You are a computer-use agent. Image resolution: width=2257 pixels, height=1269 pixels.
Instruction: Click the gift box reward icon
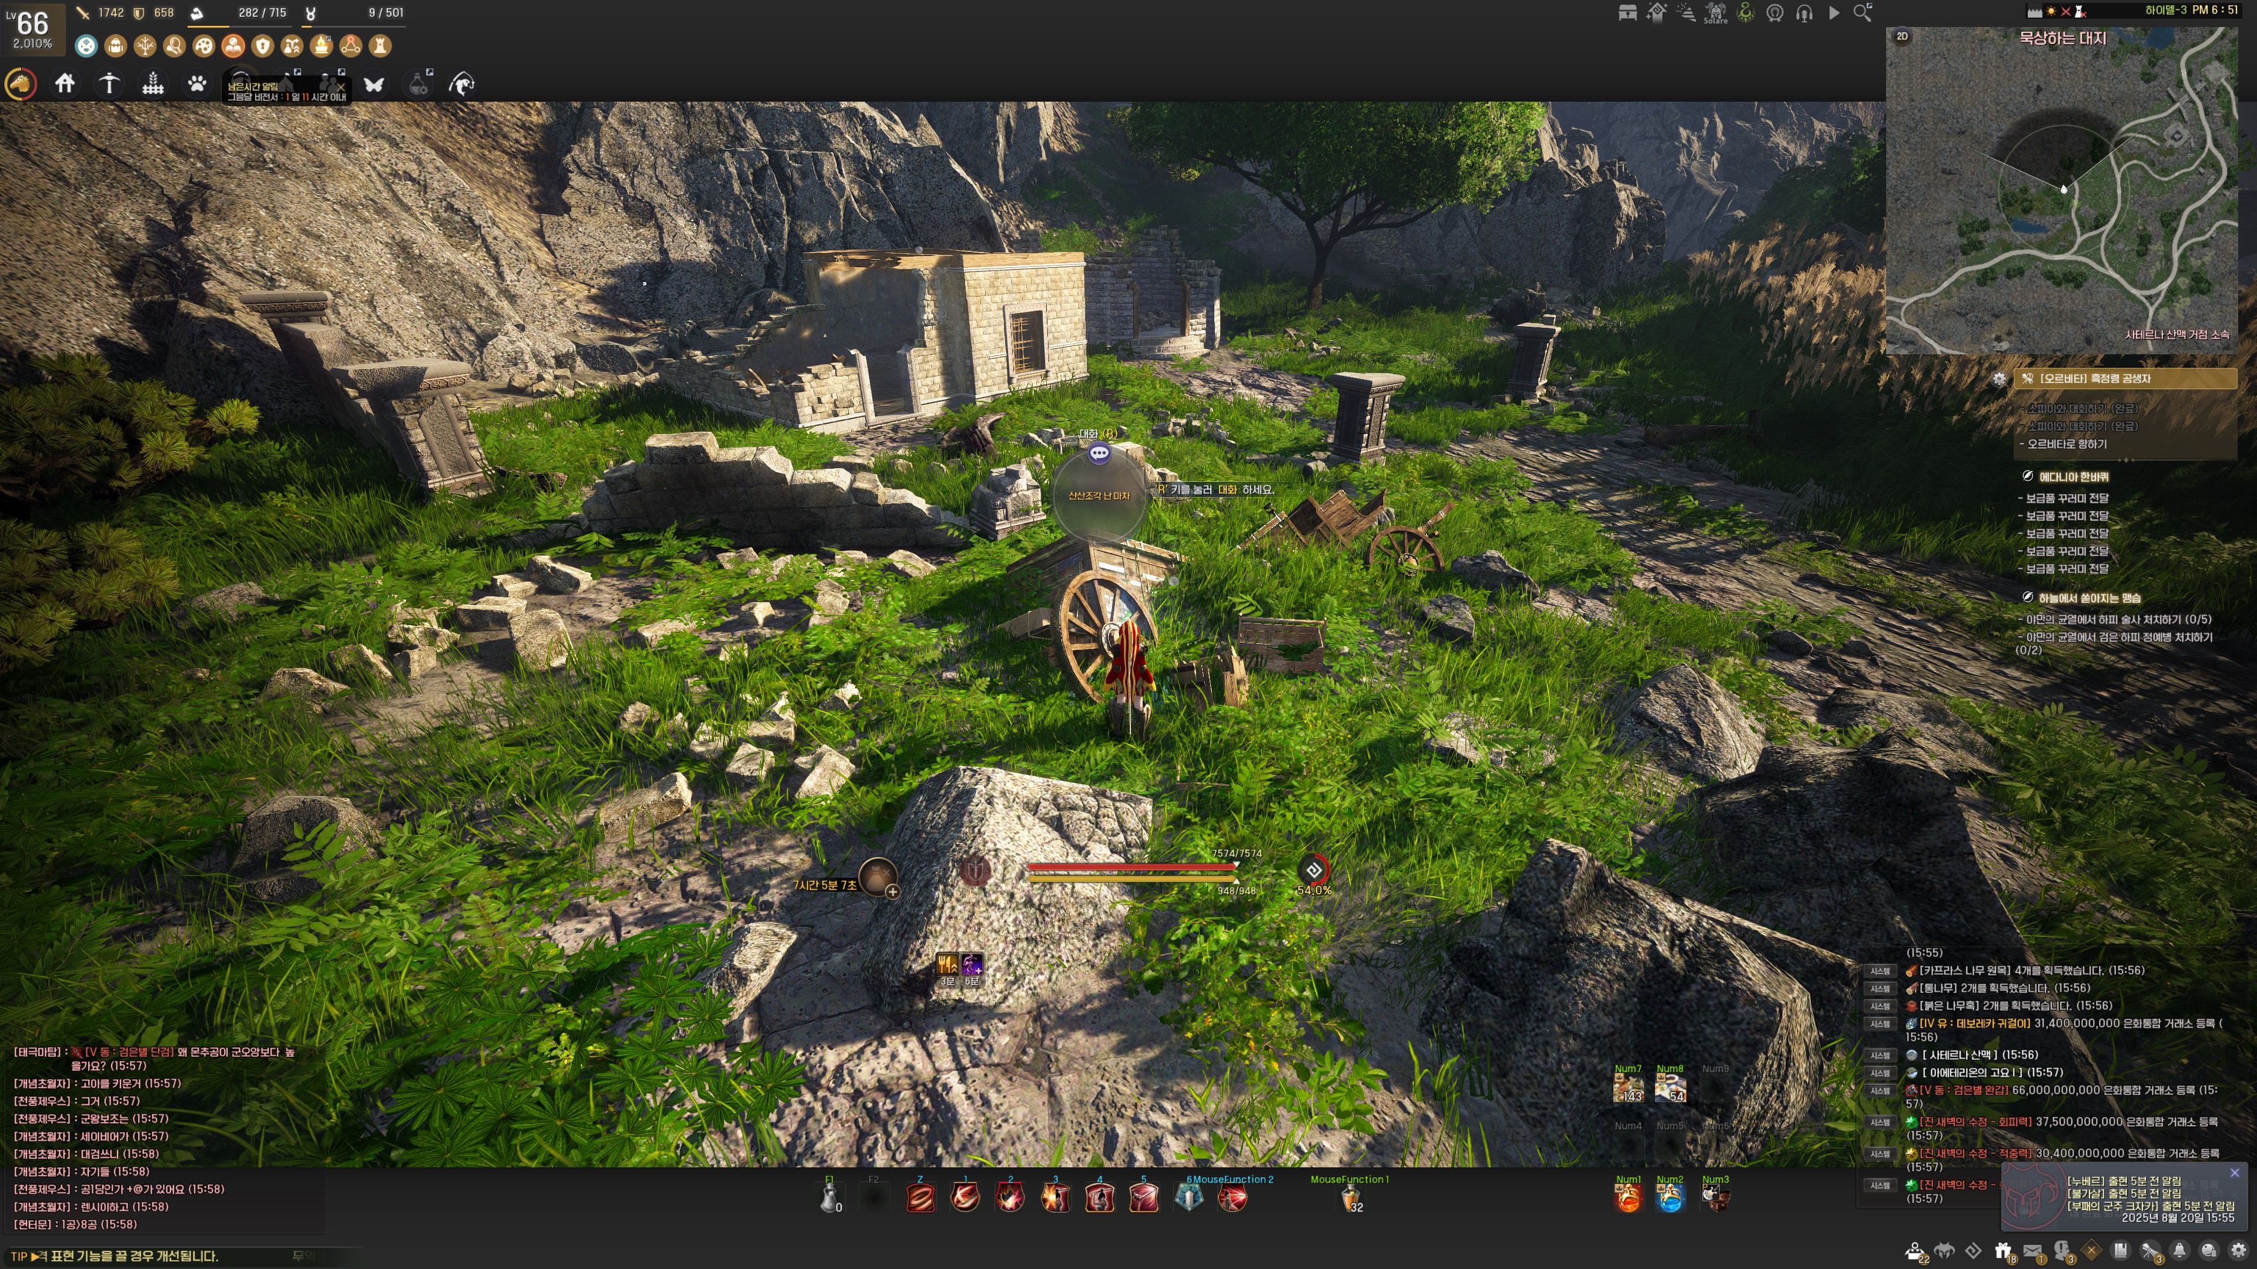(2003, 1251)
